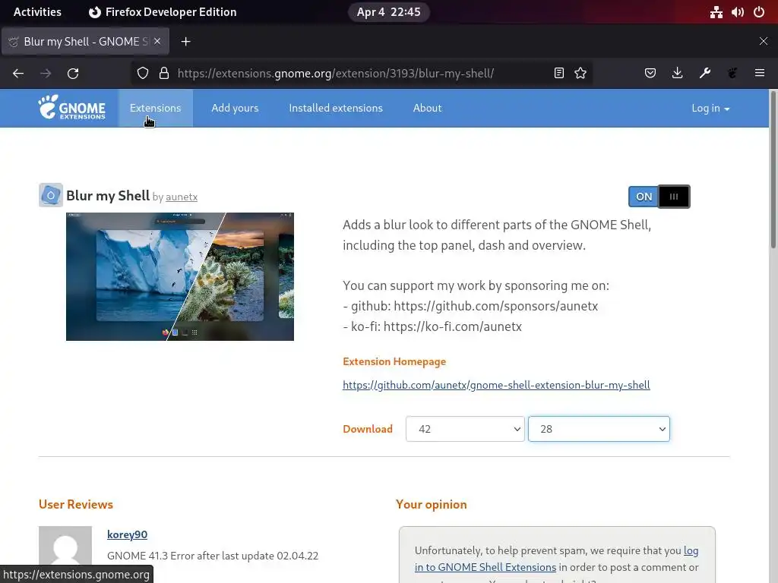
Task: Open the Firefox hamburger menu
Action: tap(760, 74)
